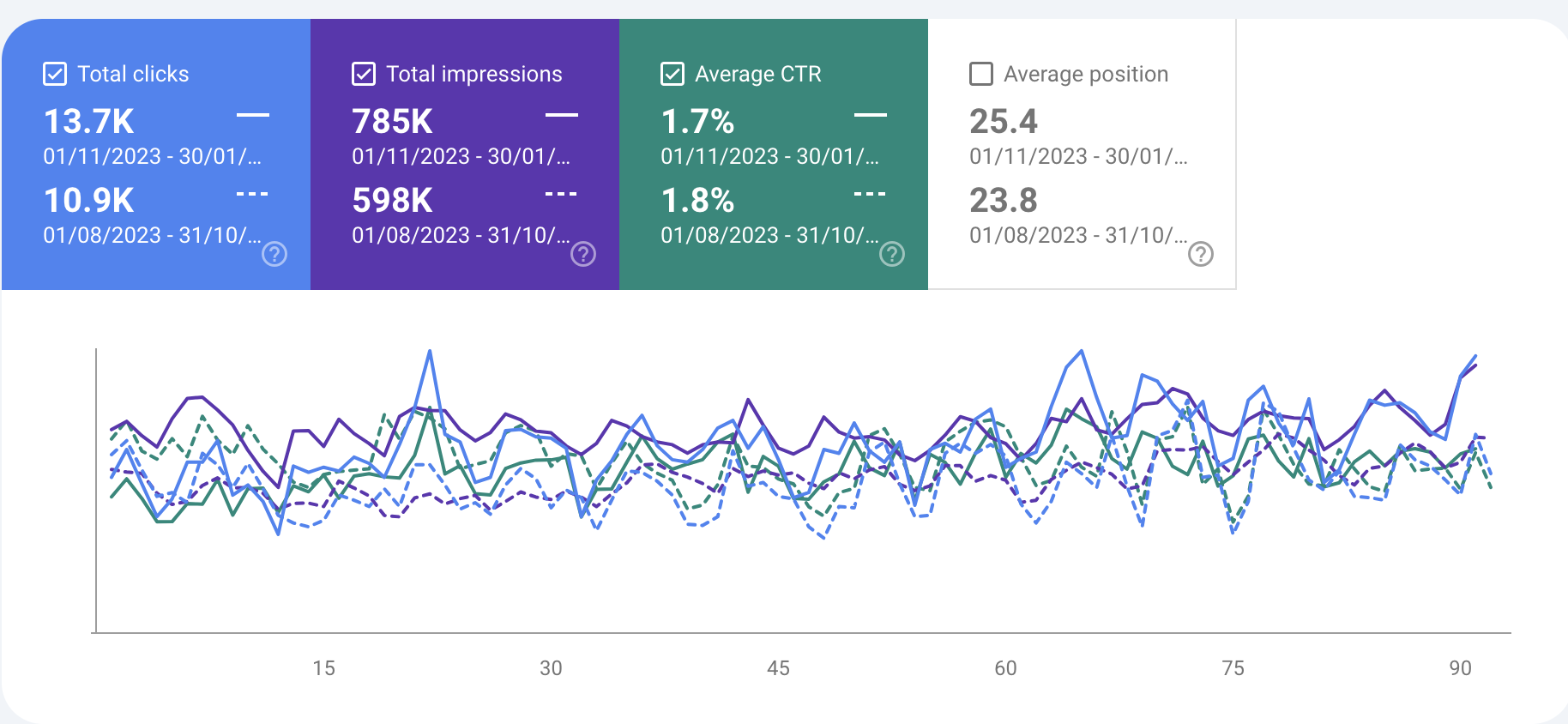Image resolution: width=1568 pixels, height=724 pixels.
Task: Click the 13.7K total clicks value
Action: (89, 122)
